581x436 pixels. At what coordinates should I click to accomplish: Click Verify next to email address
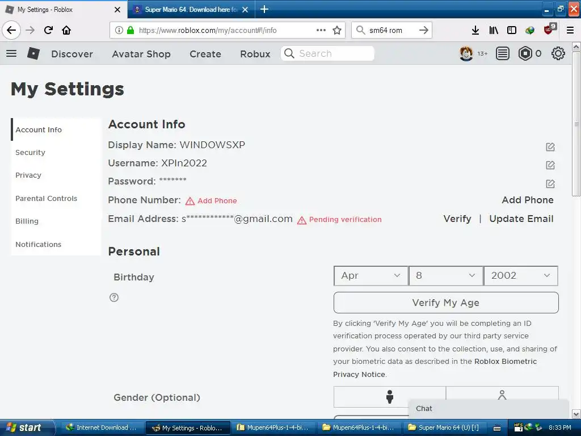point(457,219)
